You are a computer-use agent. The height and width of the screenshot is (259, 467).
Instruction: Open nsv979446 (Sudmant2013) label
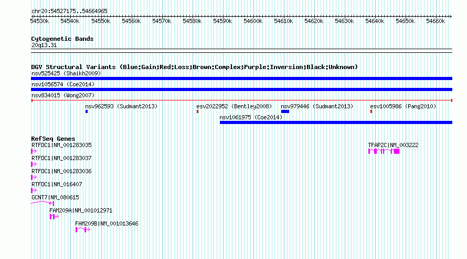coord(317,106)
